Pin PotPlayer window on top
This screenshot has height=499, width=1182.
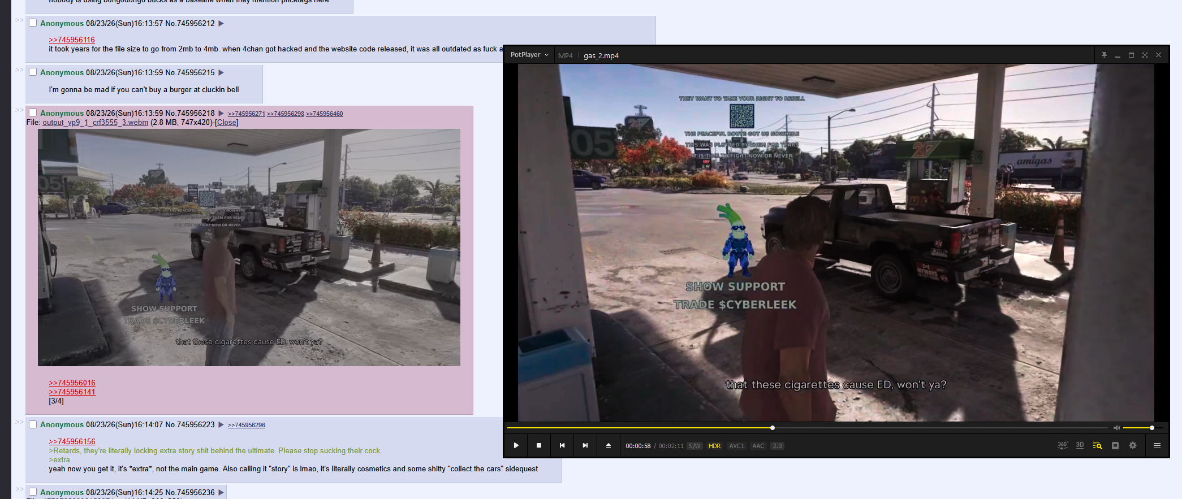coord(1104,55)
